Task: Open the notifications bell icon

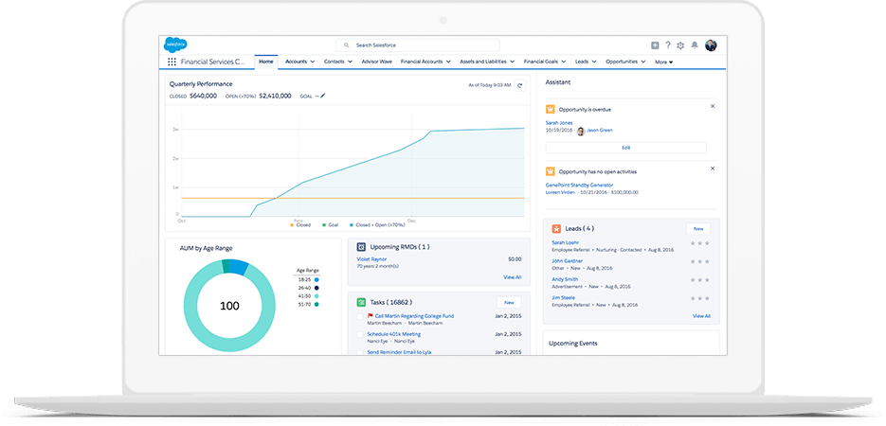Action: (x=695, y=45)
